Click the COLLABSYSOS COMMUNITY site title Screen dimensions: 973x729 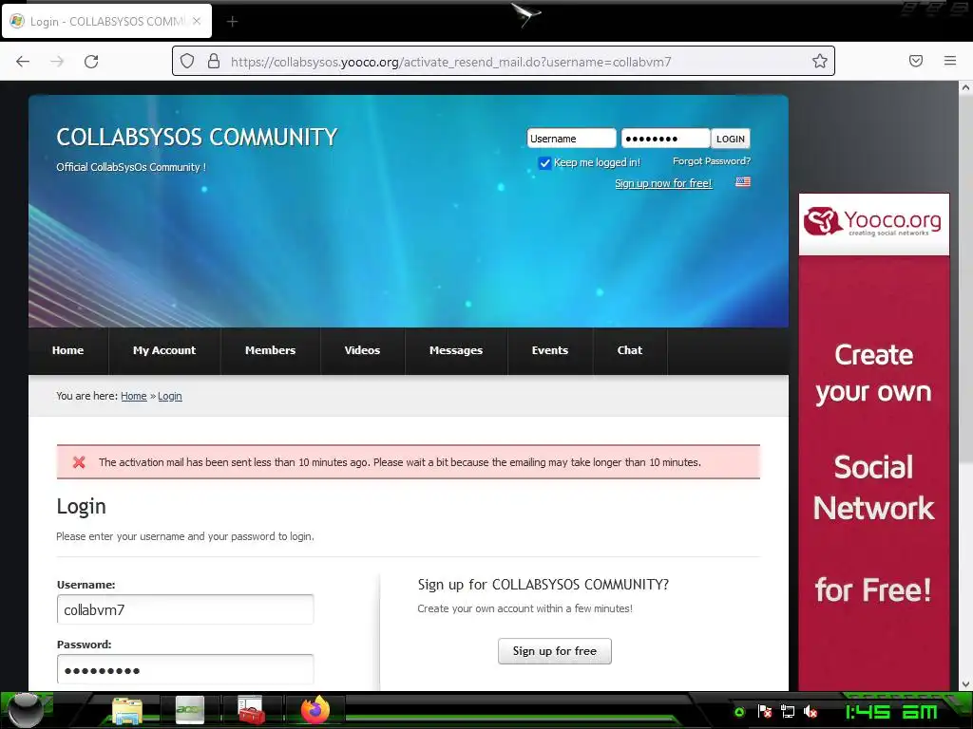(197, 137)
